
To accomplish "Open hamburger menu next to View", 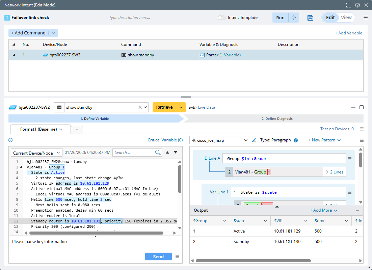I will pyautogui.click(x=365, y=18).
